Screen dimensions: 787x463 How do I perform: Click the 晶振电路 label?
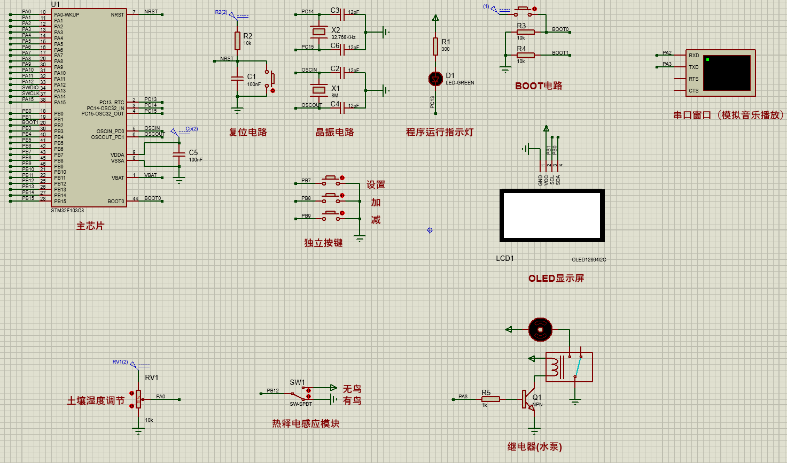(334, 132)
